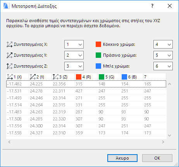Click the scroll down arrow of the table

169,136
